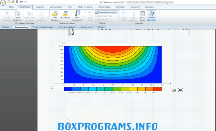Click the 7.5 tick label on the x-axis

point(113,85)
